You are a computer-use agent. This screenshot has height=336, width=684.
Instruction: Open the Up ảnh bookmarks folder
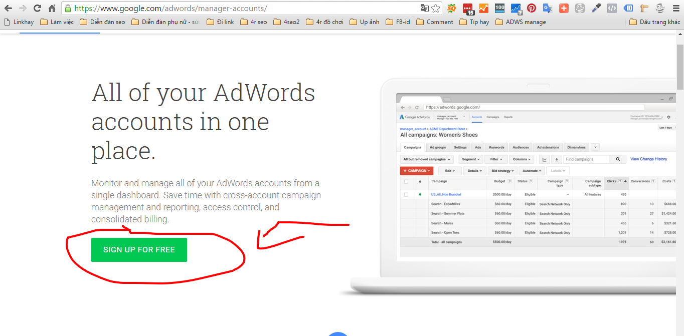tap(364, 22)
